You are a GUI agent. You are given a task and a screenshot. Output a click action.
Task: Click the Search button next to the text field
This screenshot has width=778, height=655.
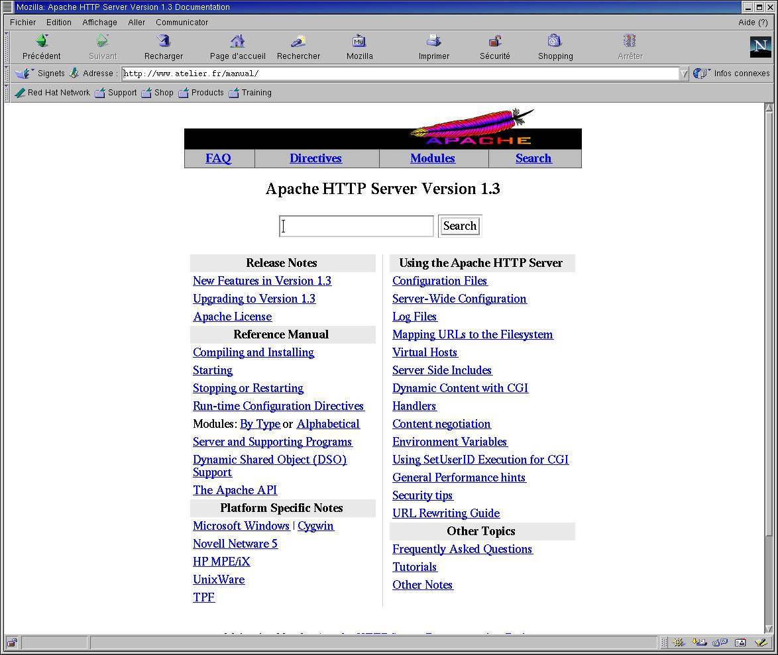point(459,226)
